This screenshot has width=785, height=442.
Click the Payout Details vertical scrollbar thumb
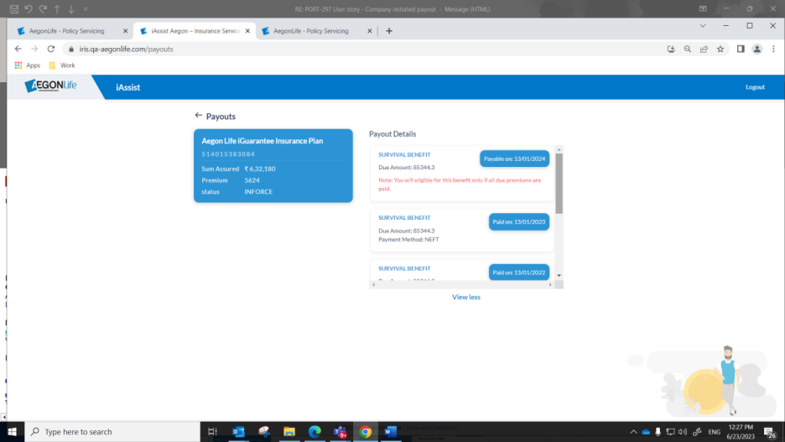tap(559, 183)
